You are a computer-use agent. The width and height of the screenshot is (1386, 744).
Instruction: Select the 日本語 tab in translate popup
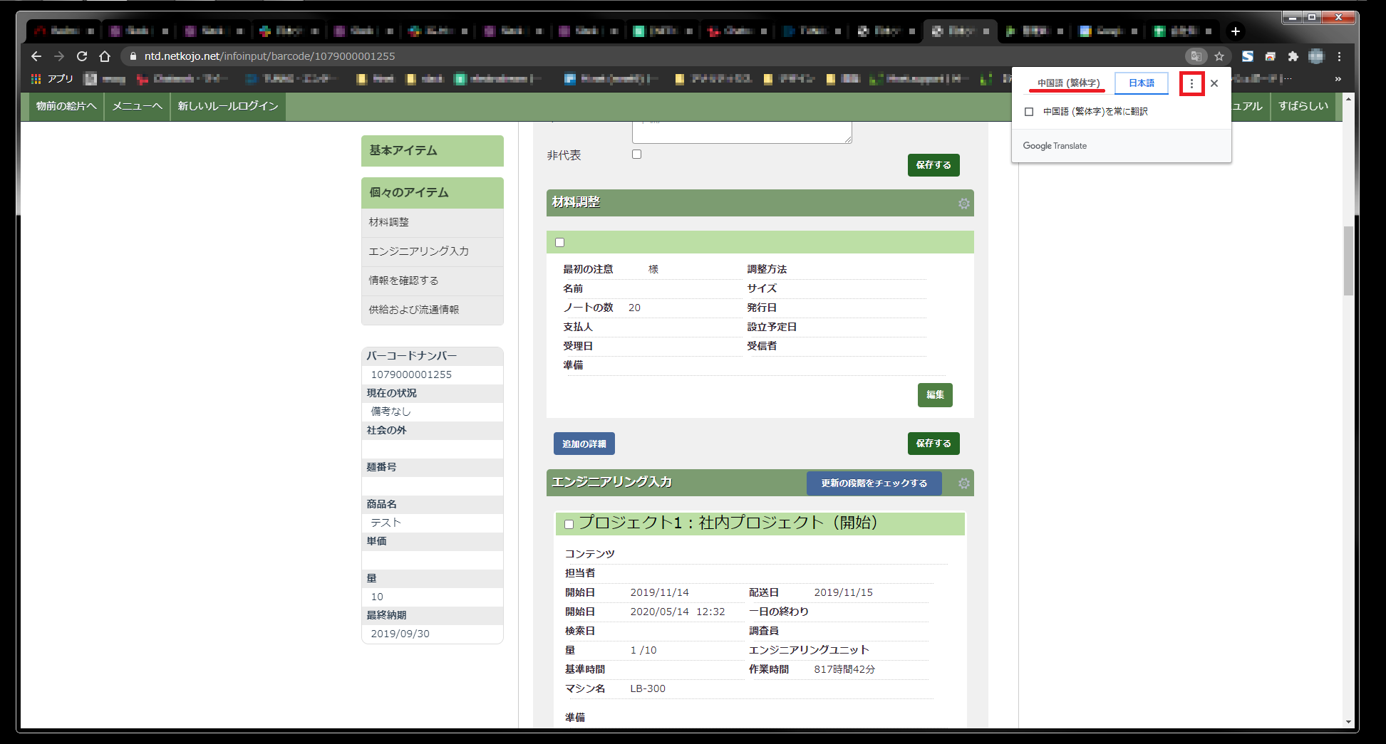(x=1141, y=83)
